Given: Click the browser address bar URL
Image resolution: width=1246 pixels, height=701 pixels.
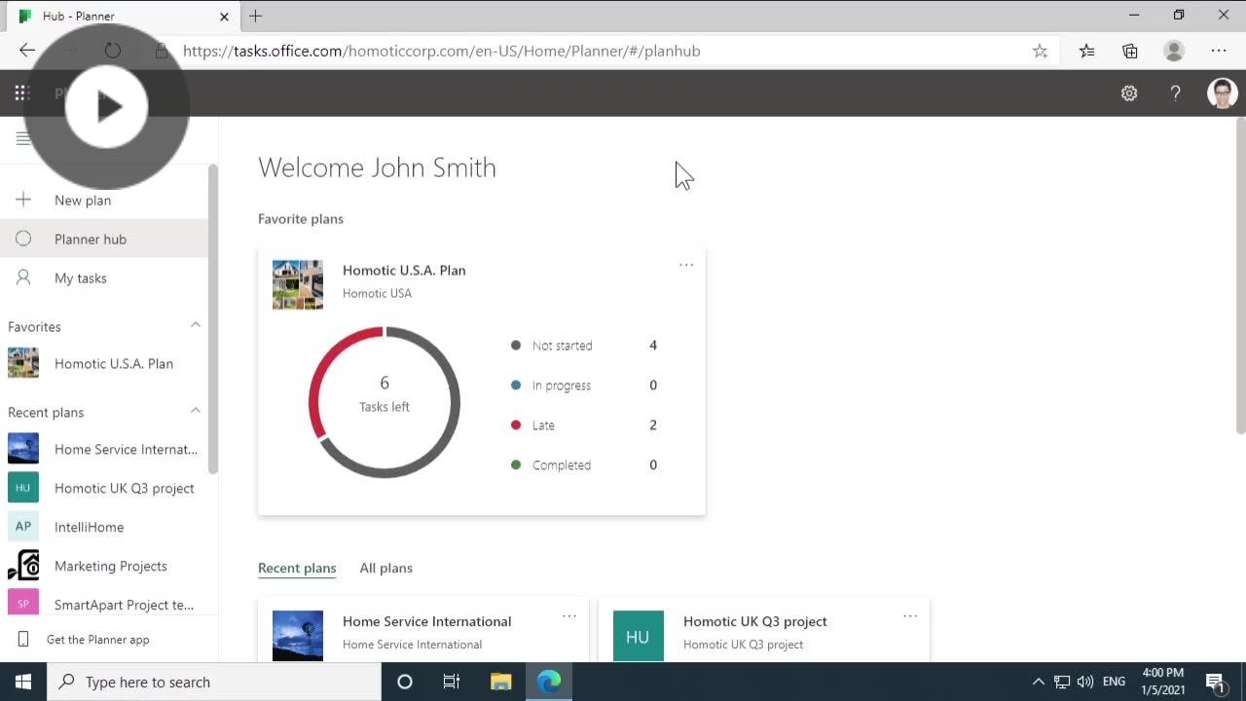Looking at the screenshot, I should [x=442, y=51].
